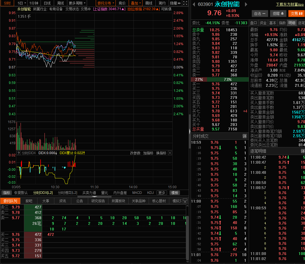
Task: Open the 公告 bottom tab
Action: tap(79, 201)
